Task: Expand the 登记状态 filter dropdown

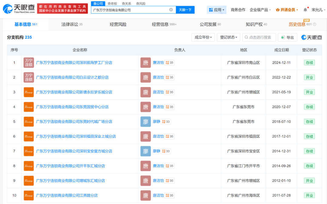Action: click(x=228, y=37)
